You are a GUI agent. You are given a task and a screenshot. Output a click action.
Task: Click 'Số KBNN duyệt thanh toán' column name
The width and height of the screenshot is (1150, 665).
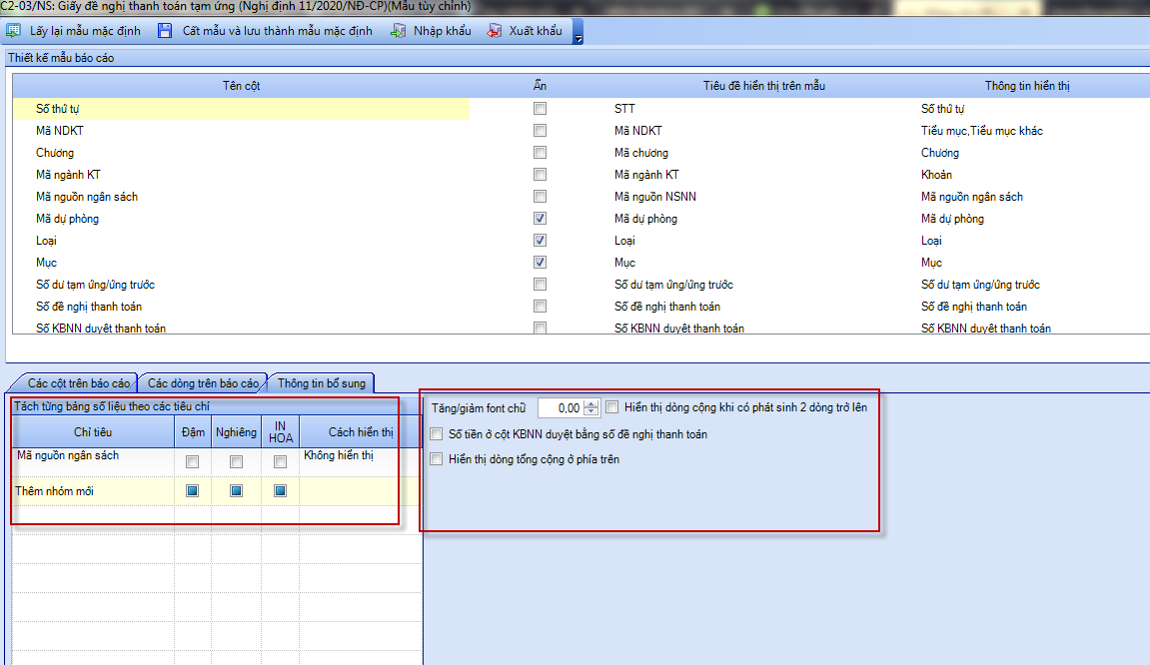(101, 328)
